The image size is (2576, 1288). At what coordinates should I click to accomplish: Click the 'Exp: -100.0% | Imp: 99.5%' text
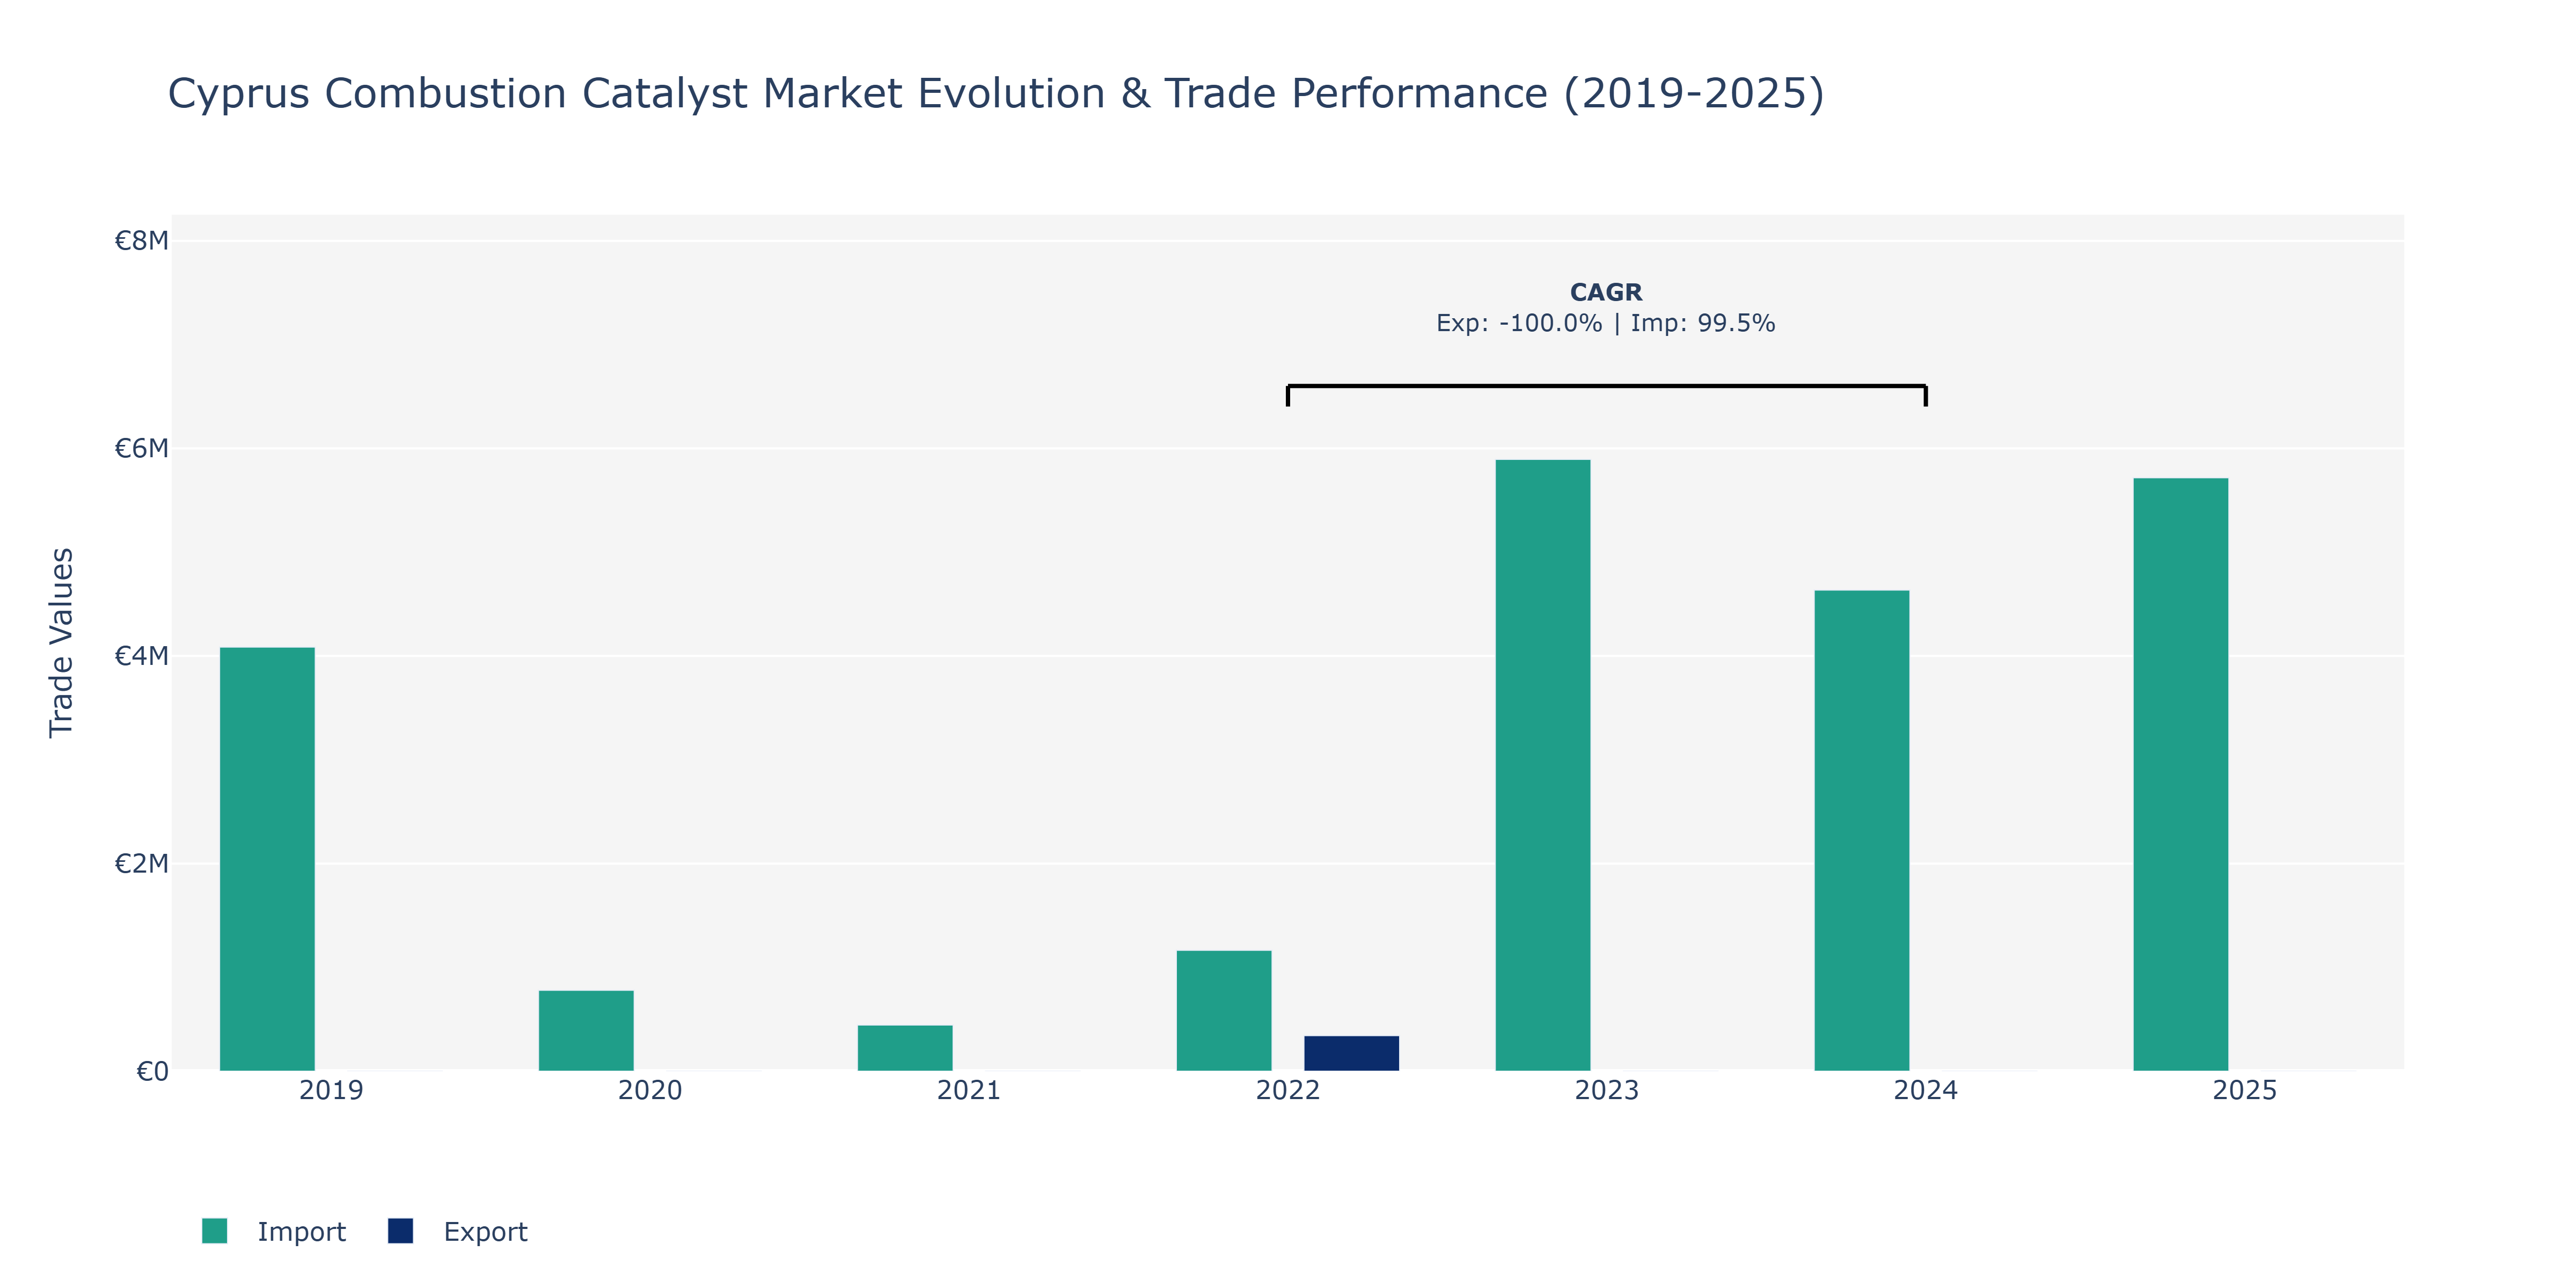click(x=1606, y=323)
